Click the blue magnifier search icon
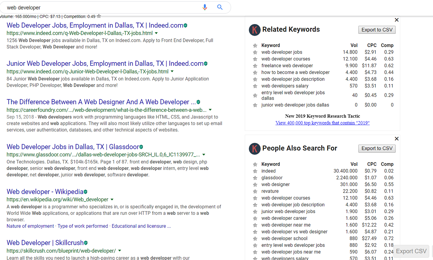Image resolution: width=433 pixels, height=260 pixels. (220, 7)
